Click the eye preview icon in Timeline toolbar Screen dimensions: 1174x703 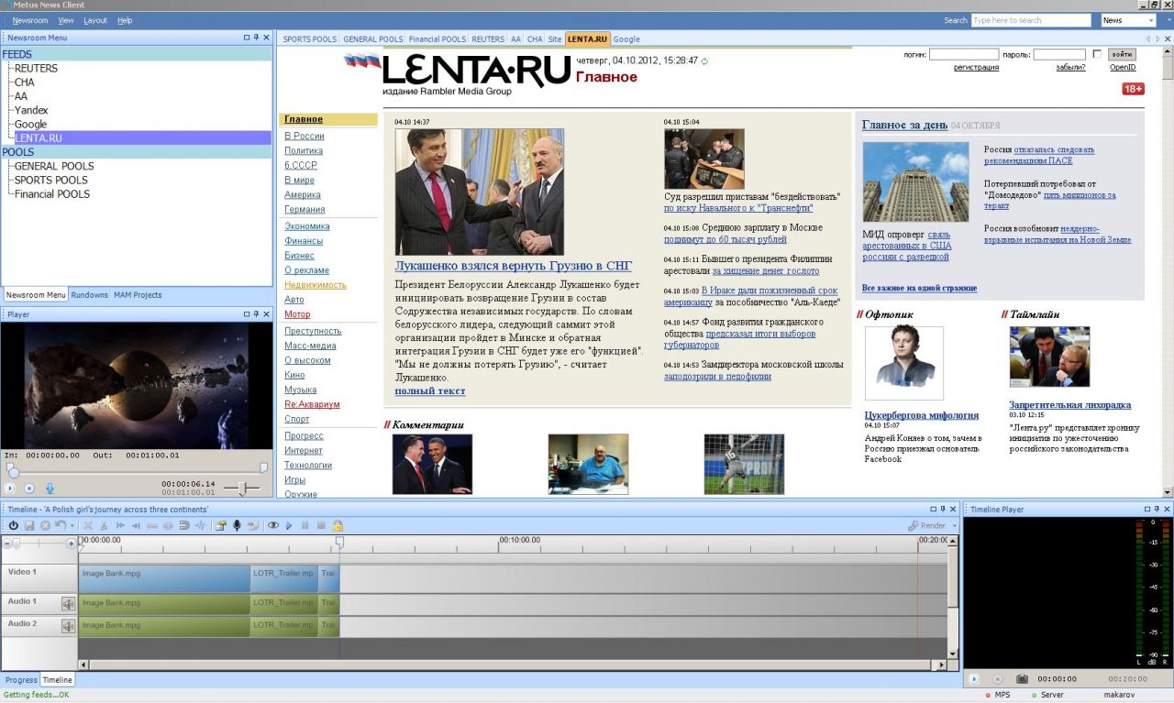click(272, 525)
